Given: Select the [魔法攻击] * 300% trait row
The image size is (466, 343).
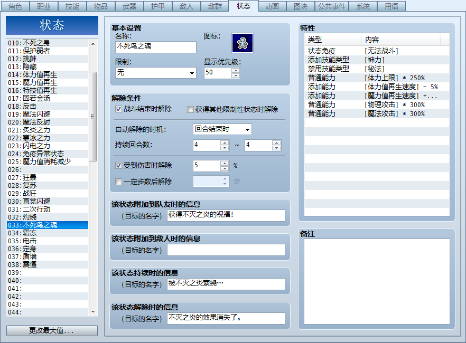Looking at the screenshot, I should point(377,114).
